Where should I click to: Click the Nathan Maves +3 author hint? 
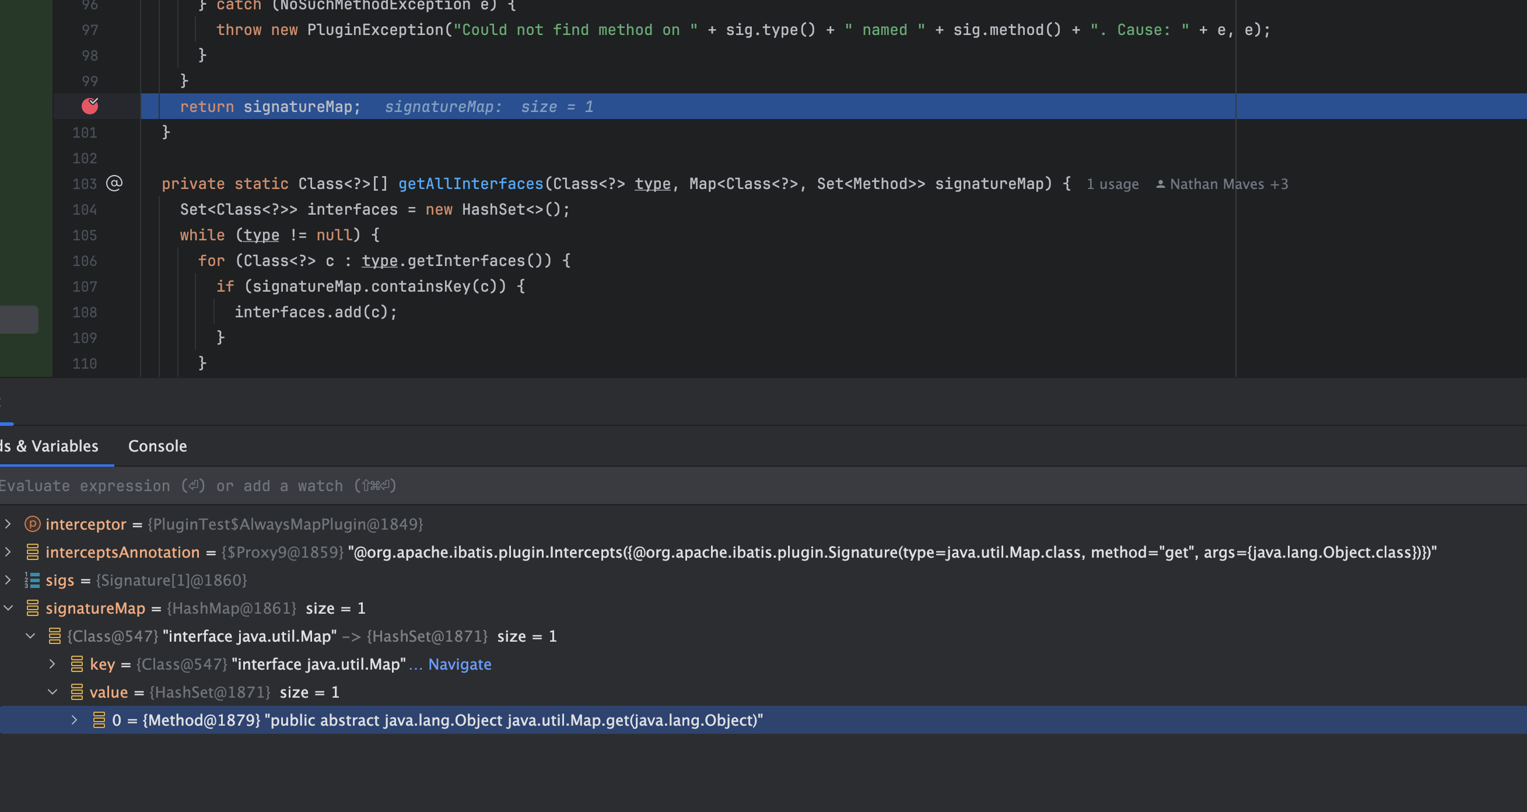pos(1223,184)
